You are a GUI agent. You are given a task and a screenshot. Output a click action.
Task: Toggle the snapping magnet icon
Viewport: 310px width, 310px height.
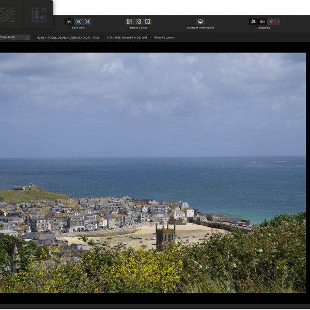click(271, 22)
